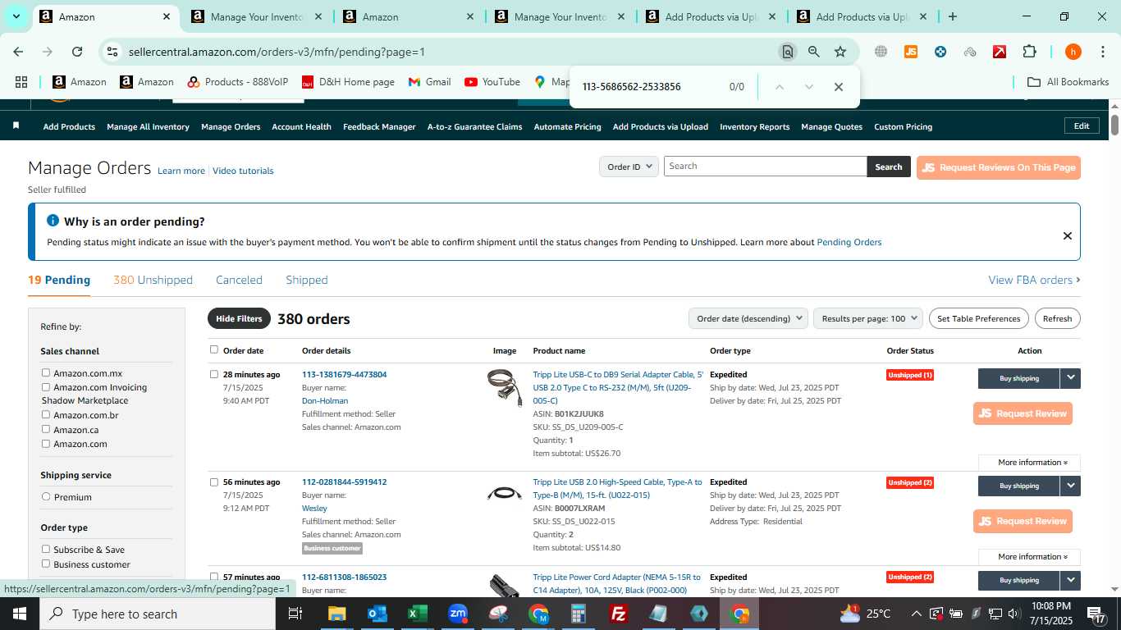The image size is (1121, 630).
Task: Launch Excel from the taskbar
Action: coord(418,614)
